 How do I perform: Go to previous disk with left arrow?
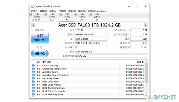point(33,25)
